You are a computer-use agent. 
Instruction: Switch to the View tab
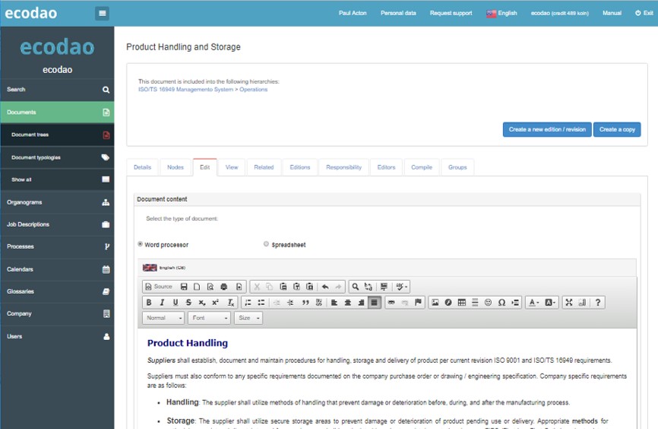[x=232, y=167]
